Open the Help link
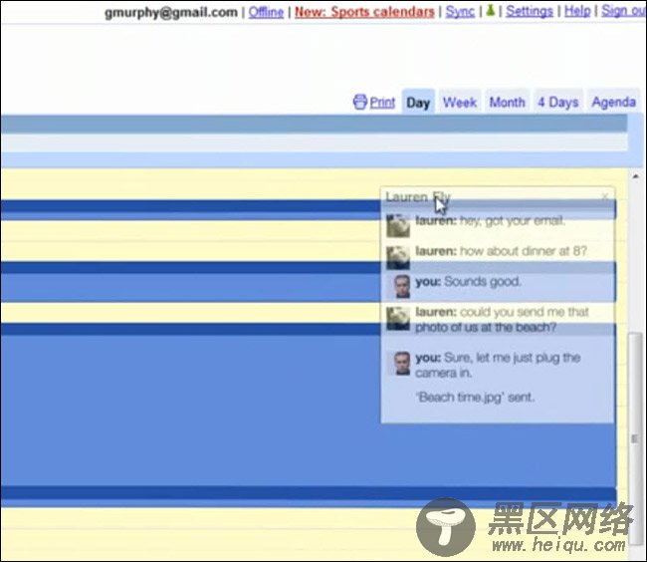 point(577,11)
